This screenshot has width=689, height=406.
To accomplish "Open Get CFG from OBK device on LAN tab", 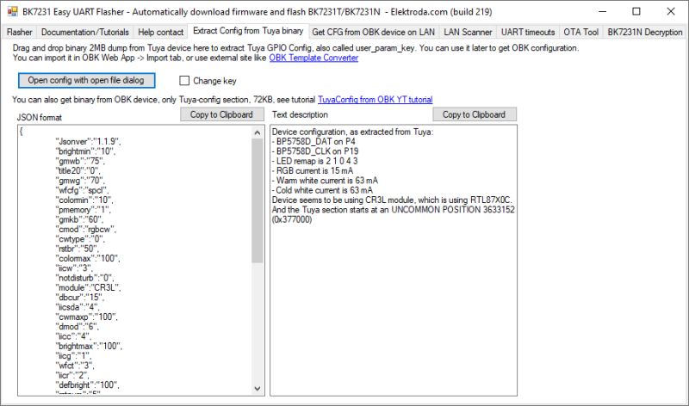I will pos(373,32).
